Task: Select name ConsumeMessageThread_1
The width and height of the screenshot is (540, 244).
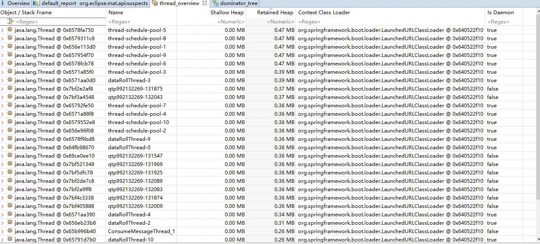Action: tap(141, 231)
